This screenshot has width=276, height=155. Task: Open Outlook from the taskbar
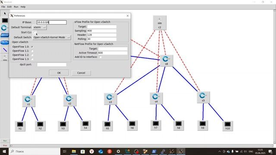(x=100, y=151)
